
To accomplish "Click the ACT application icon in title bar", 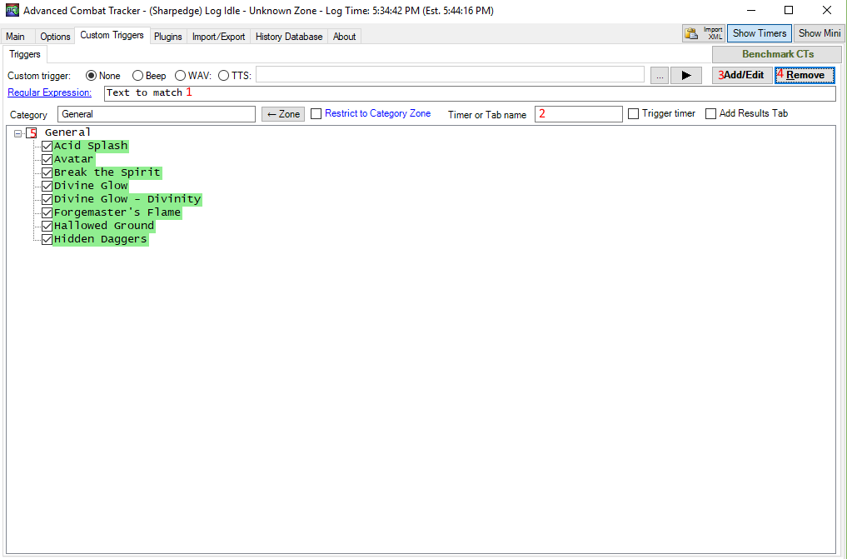I will (12, 10).
